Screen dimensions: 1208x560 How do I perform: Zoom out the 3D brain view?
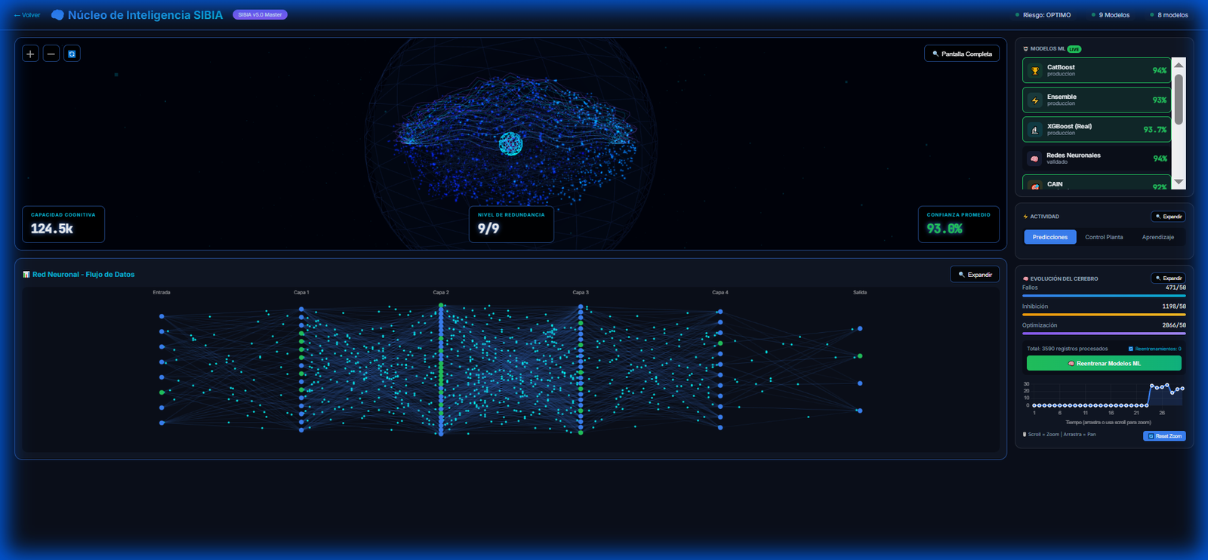coord(51,54)
